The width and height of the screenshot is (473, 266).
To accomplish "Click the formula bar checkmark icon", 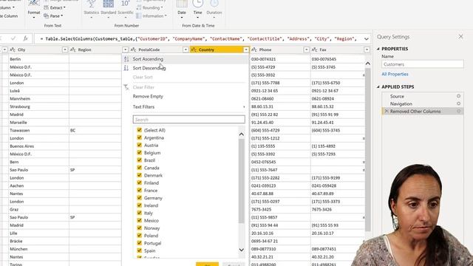I will click(13, 38).
